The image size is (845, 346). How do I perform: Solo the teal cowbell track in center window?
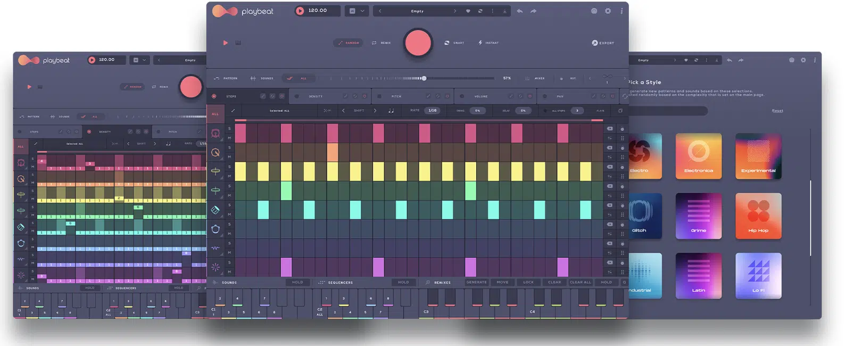click(229, 205)
